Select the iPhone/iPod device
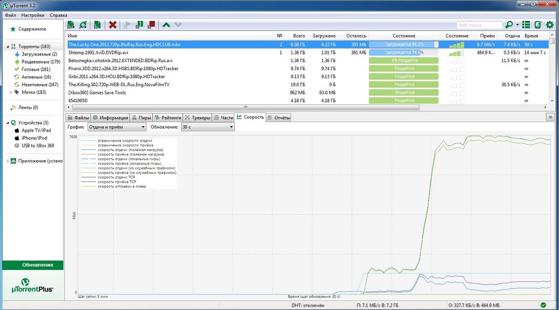Image resolution: width=559 pixels, height=310 pixels. (34, 138)
